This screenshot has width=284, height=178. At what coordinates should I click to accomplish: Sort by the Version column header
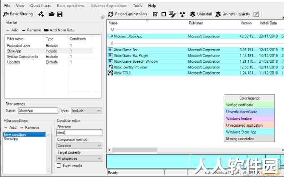(248, 23)
